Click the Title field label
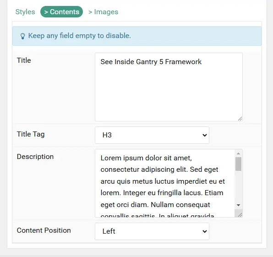Screen dimensions: 273x257 (24, 60)
